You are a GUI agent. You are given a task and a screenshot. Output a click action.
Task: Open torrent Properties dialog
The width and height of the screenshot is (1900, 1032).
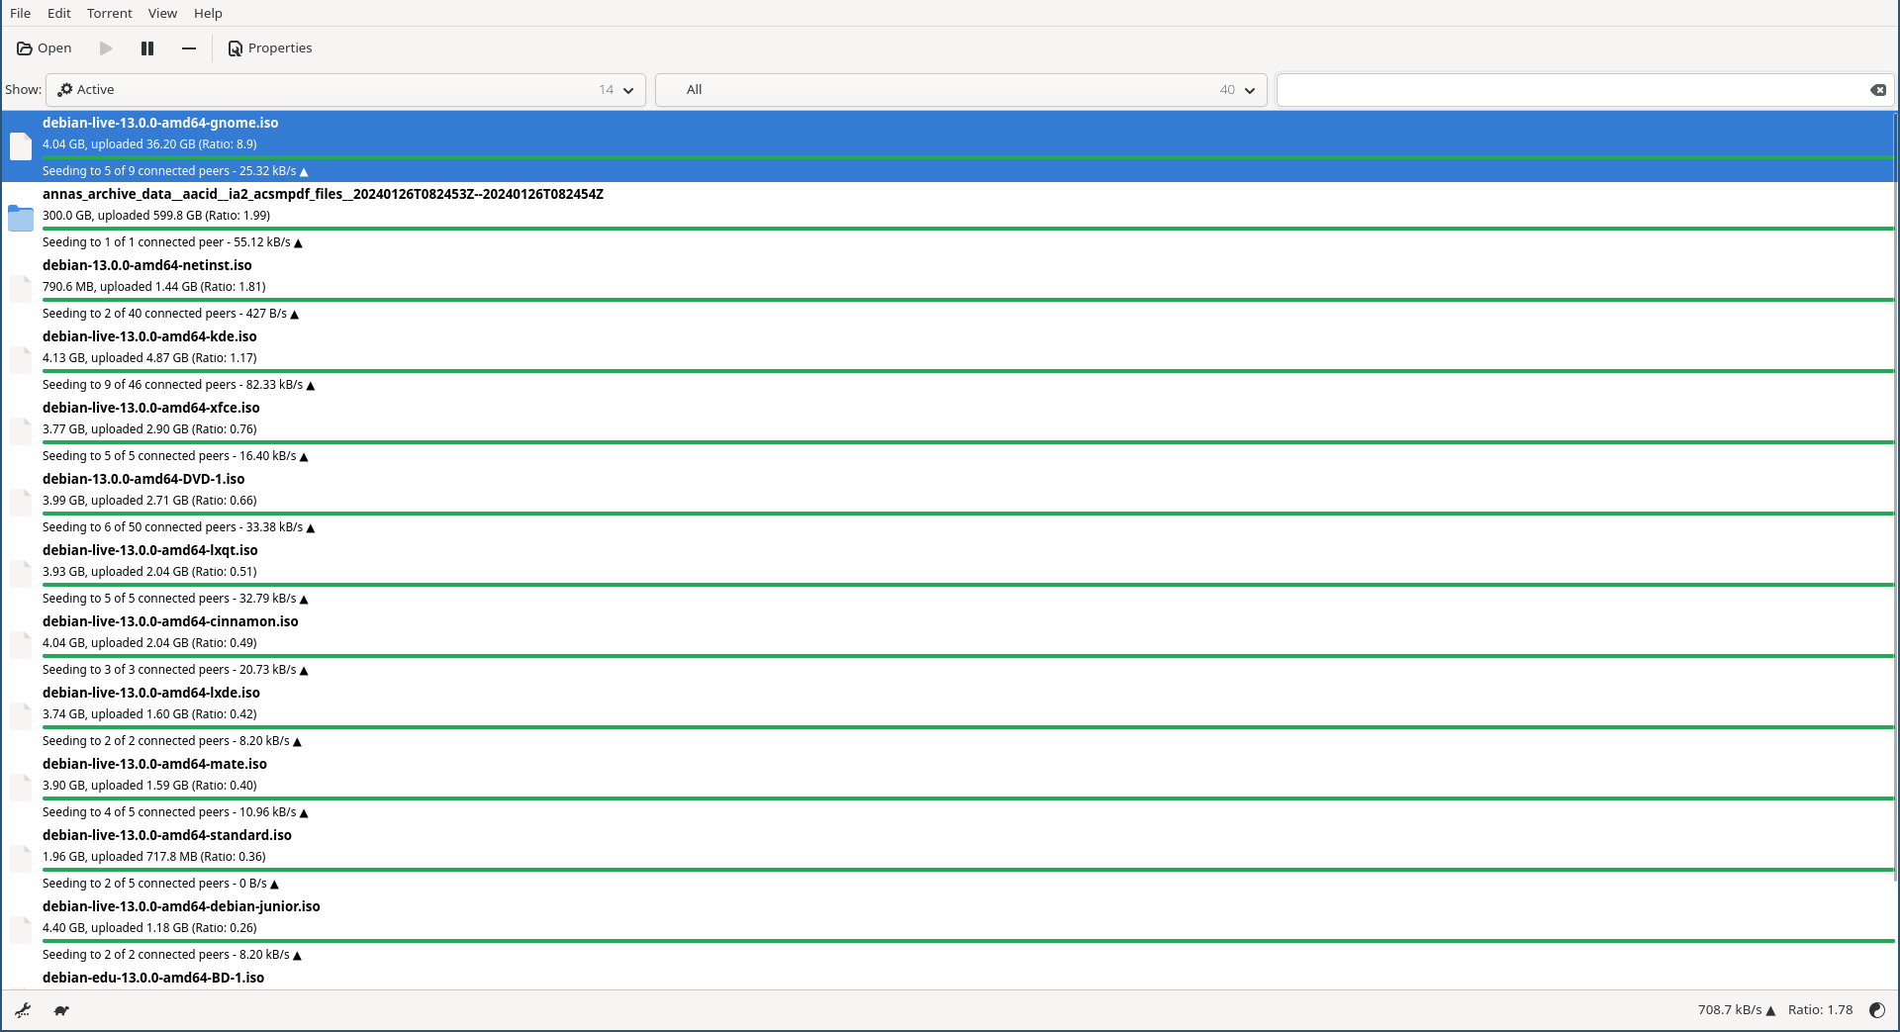coord(270,47)
